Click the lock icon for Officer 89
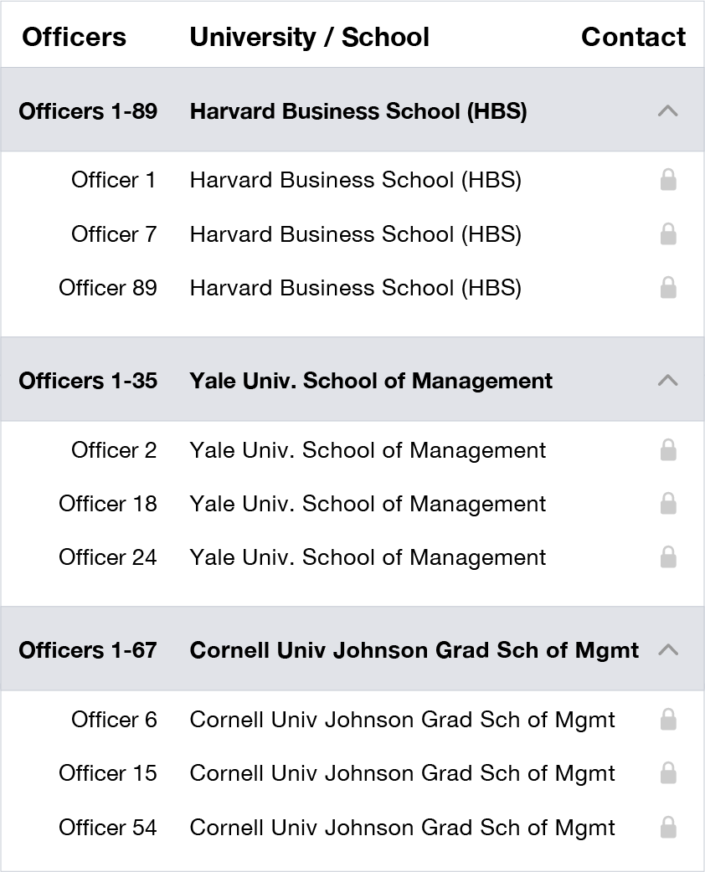Screen dimensions: 705x872 point(667,288)
